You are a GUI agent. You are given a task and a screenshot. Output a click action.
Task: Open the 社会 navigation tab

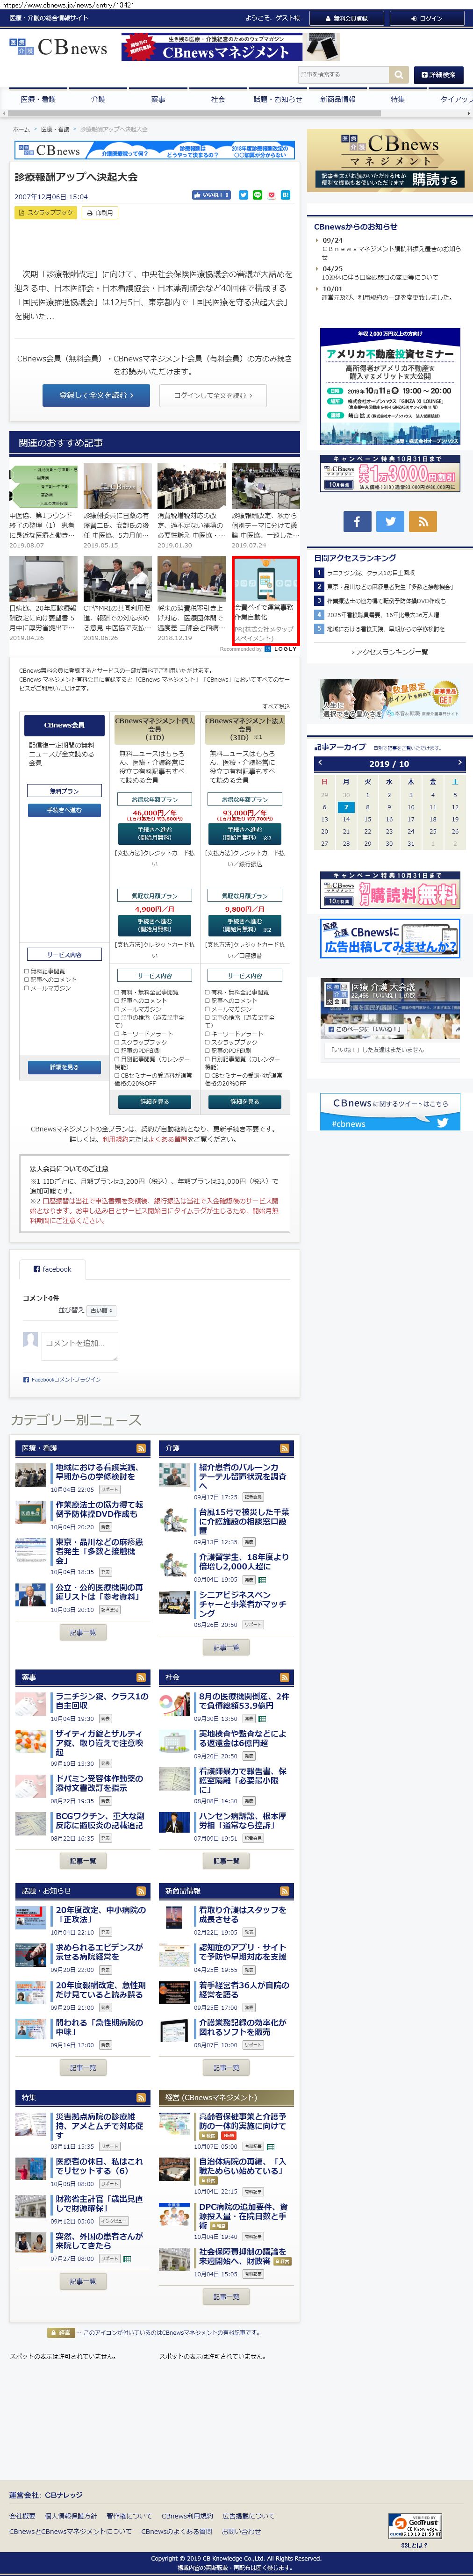(x=218, y=99)
